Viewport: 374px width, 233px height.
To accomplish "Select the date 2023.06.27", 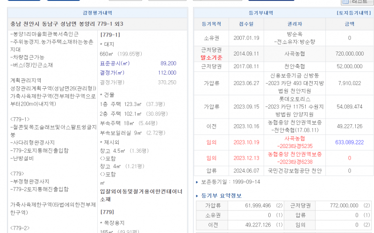I will pyautogui.click(x=246, y=83).
